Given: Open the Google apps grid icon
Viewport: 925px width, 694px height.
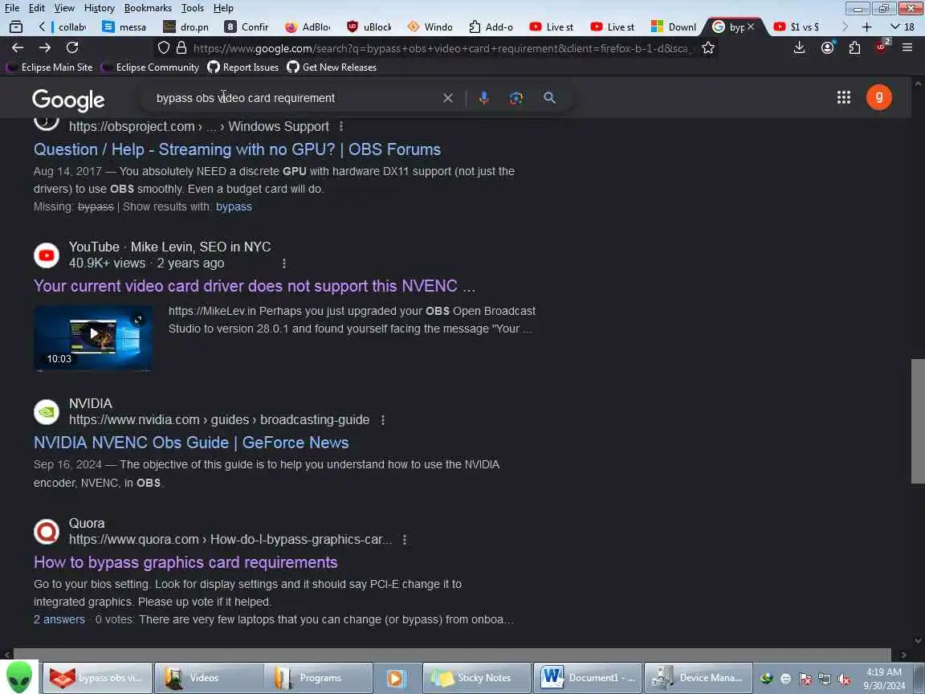Looking at the screenshot, I should tap(844, 97).
